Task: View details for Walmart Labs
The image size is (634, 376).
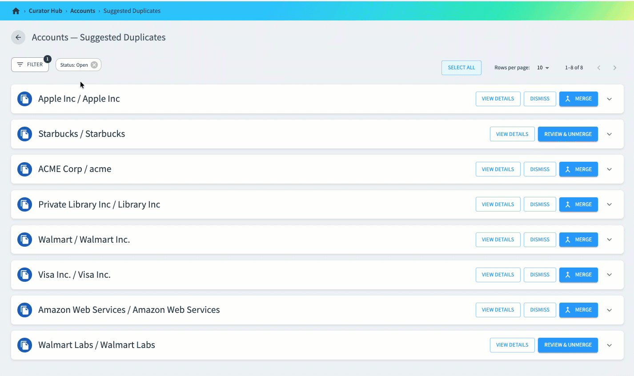Action: [512, 345]
